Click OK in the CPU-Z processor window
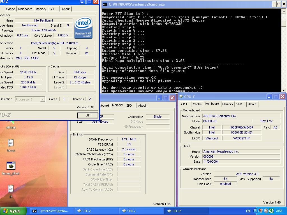 (88, 115)
